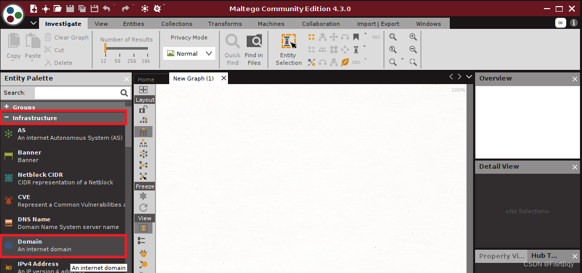Viewport: 582px width, 273px height.
Task: Select the Netblock CIDR entity
Action: tap(63, 178)
